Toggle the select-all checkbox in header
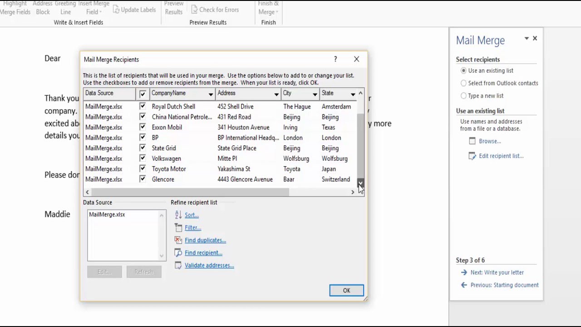Image resolution: width=581 pixels, height=327 pixels. click(x=143, y=94)
